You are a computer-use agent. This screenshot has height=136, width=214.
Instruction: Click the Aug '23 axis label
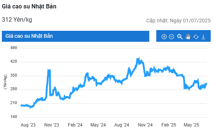[28, 125]
